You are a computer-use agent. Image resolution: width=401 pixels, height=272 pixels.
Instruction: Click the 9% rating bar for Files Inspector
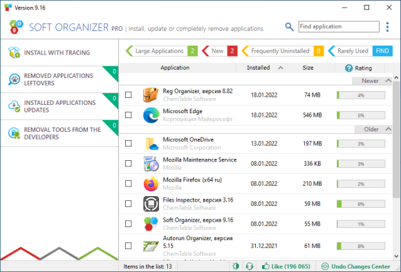361,204
